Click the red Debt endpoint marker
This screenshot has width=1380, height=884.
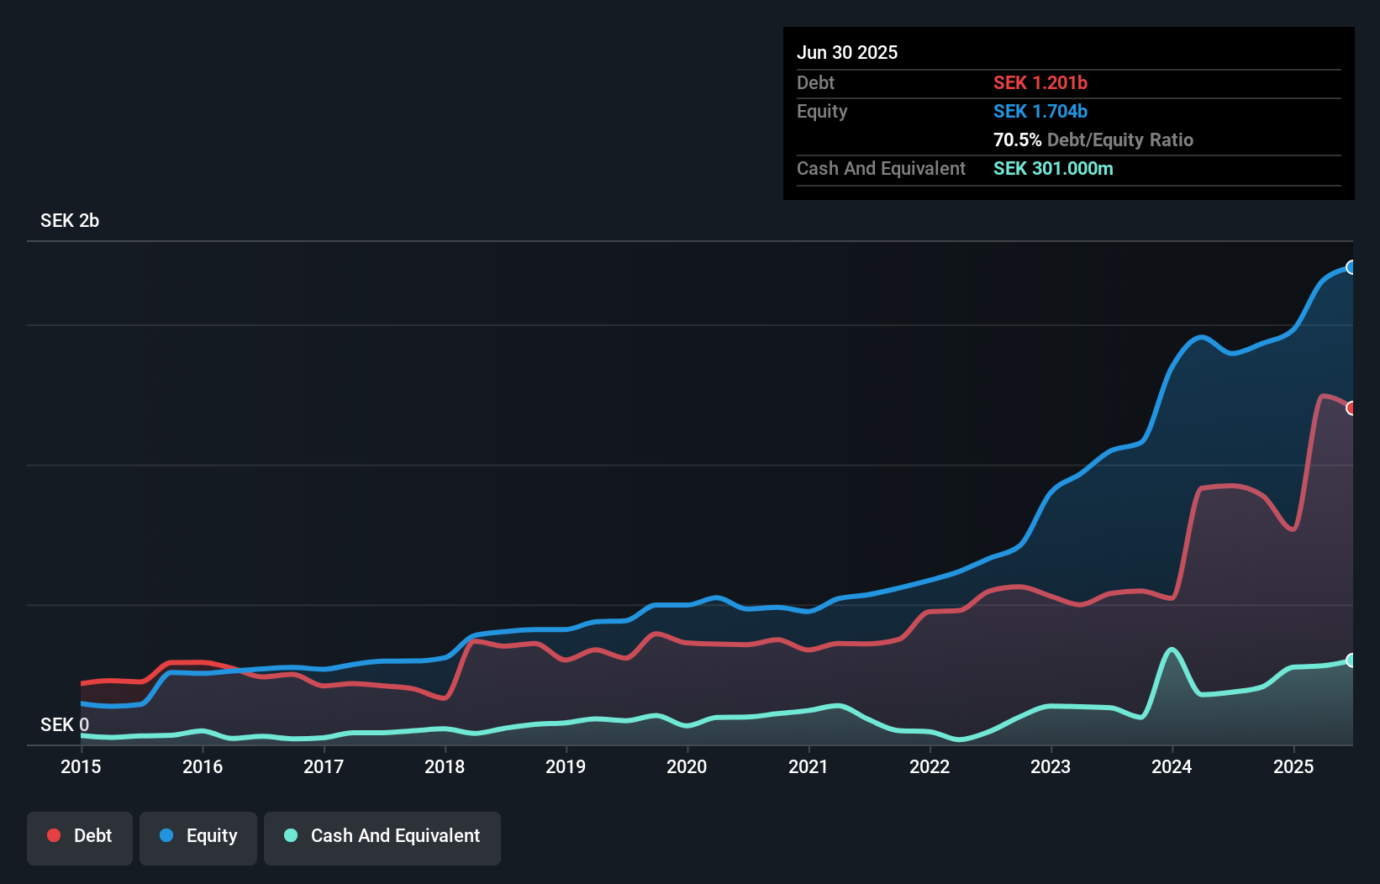tap(1351, 408)
